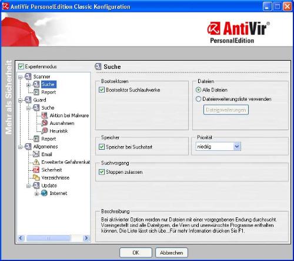Open the Priorität dropdown

click(237, 147)
